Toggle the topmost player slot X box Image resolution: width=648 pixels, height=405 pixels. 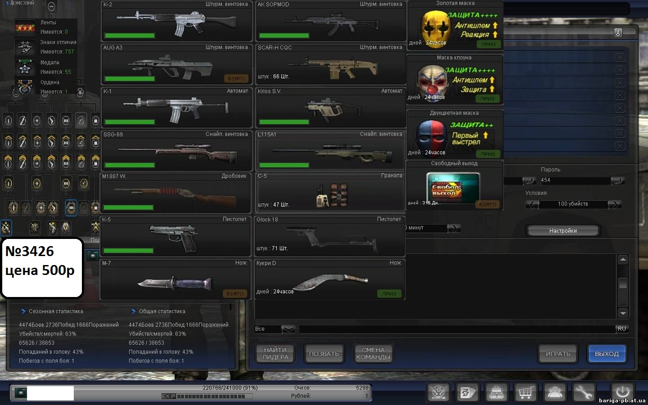tap(620, 57)
